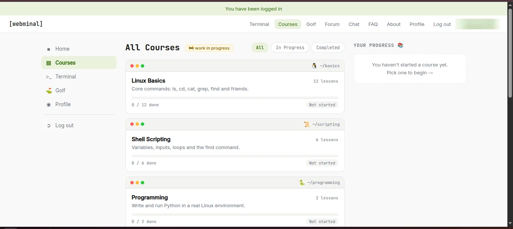Screen dimensions: 513x229
Task: Click the blurred username box in header
Action: coord(477,24)
